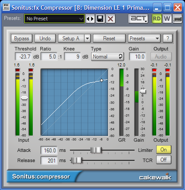185x190 pixels.
Task: Click the cakewalk logo
Action: pos(155,177)
